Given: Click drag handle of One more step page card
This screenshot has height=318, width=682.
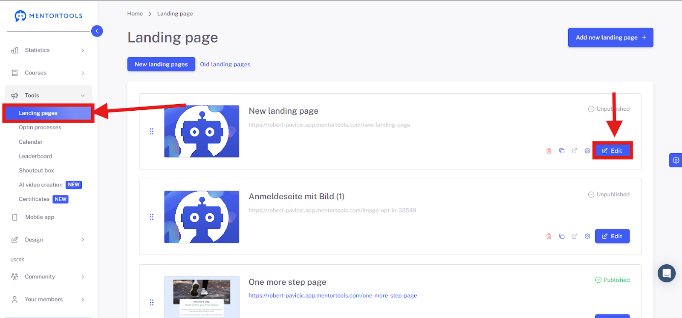Looking at the screenshot, I should [x=152, y=303].
